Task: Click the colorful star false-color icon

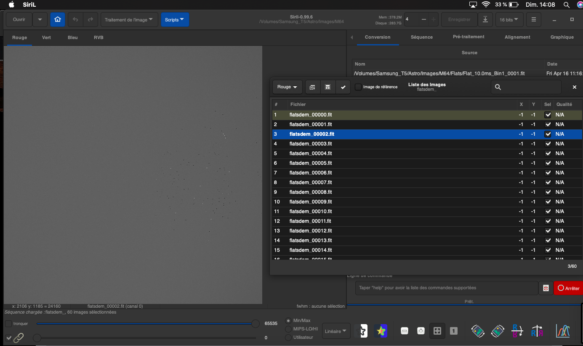Action: pos(381,331)
